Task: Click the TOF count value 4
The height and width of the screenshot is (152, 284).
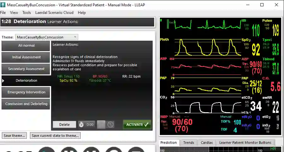Action: 235,130
